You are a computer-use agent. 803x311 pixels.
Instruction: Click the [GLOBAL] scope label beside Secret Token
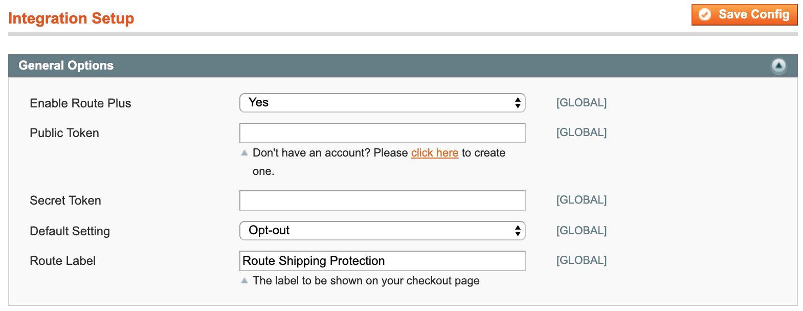coord(581,200)
